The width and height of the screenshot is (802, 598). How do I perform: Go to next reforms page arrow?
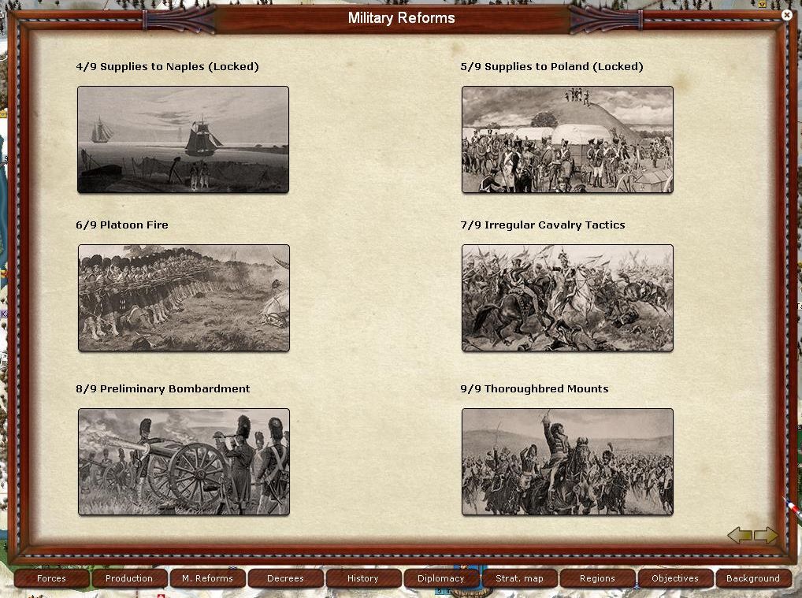767,536
